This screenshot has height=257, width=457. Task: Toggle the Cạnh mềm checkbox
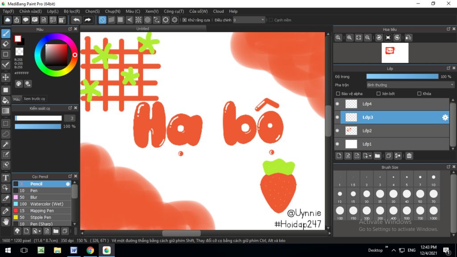pos(271,20)
